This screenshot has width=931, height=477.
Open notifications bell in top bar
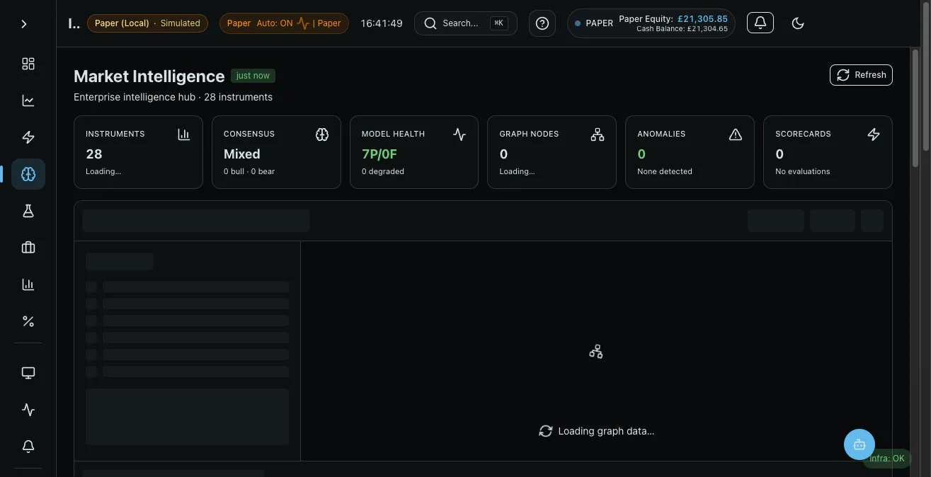(760, 23)
